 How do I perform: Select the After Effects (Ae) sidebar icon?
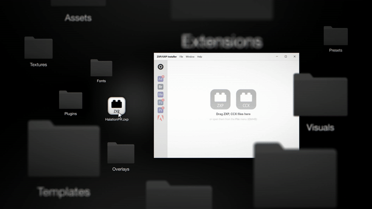click(160, 79)
